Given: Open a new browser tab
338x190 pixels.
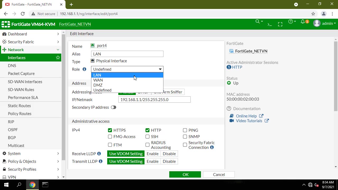Looking at the screenshot, I should coord(71,4).
